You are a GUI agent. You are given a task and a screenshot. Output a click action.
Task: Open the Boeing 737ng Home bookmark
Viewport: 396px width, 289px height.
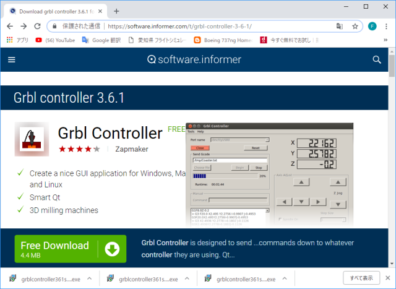point(223,40)
